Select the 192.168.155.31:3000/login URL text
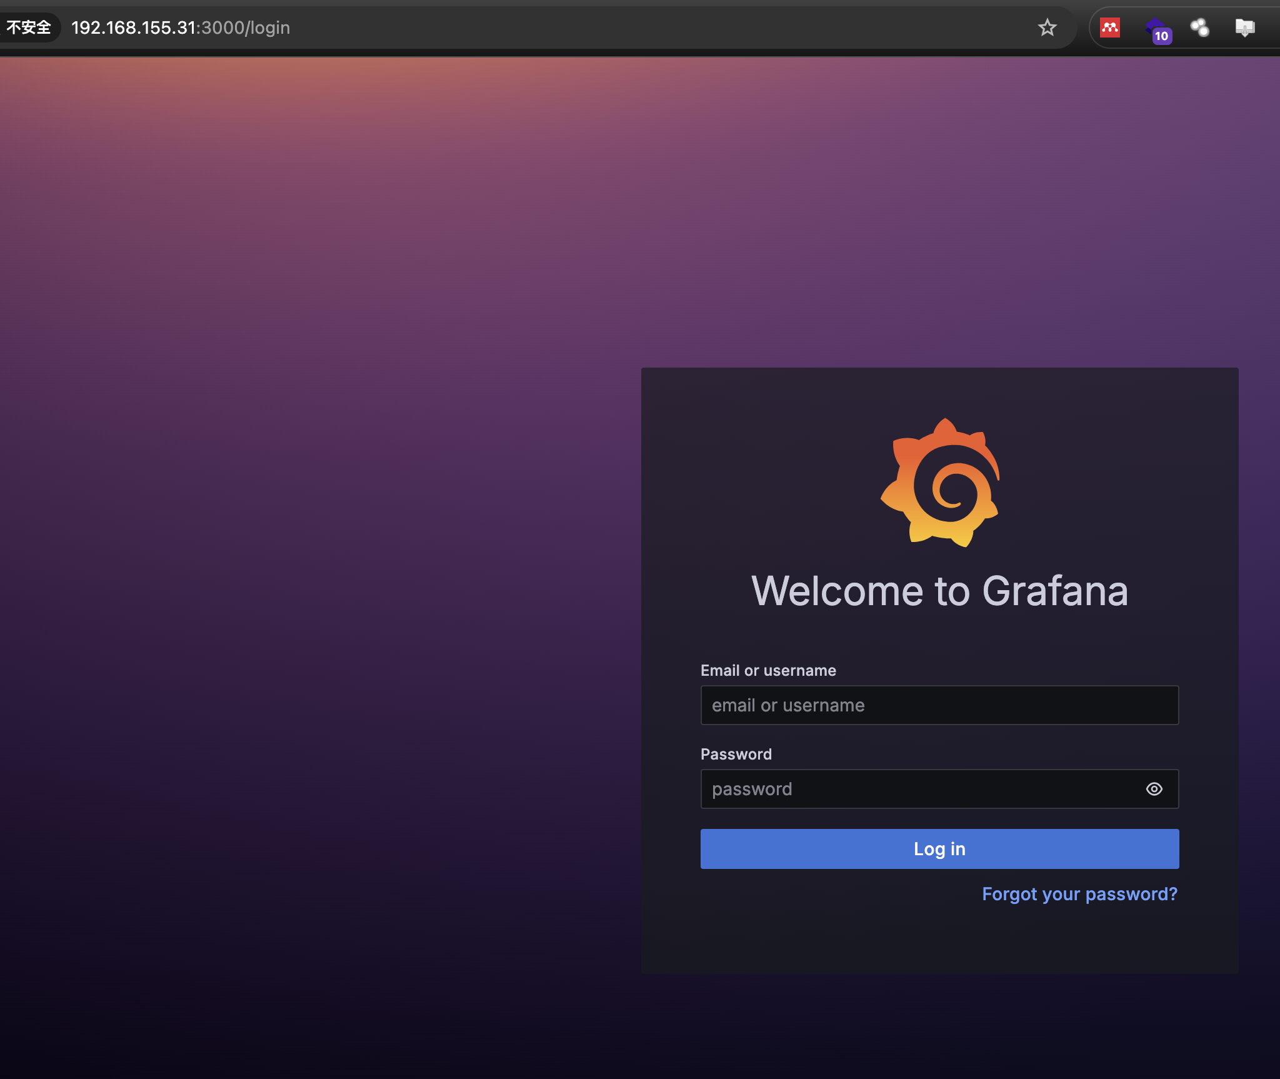 click(181, 28)
